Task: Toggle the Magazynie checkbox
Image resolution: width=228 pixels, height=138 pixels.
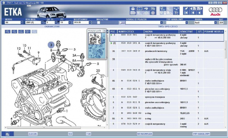Action: pos(99,22)
